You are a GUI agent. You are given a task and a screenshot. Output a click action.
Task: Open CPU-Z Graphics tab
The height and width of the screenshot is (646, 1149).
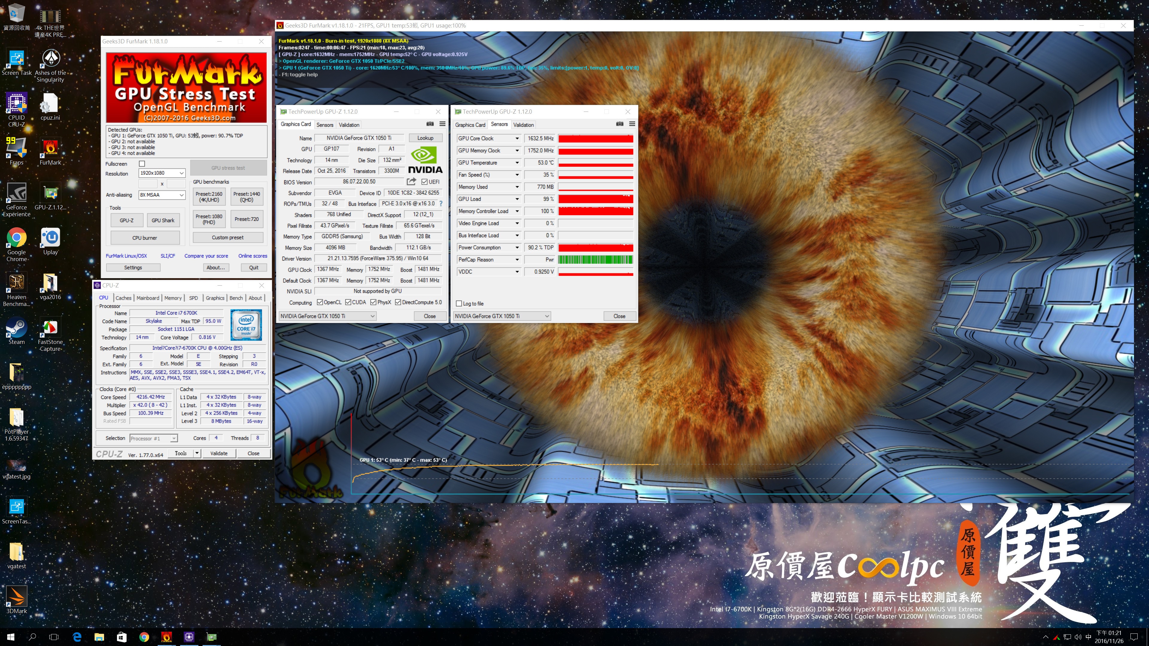[x=215, y=298]
